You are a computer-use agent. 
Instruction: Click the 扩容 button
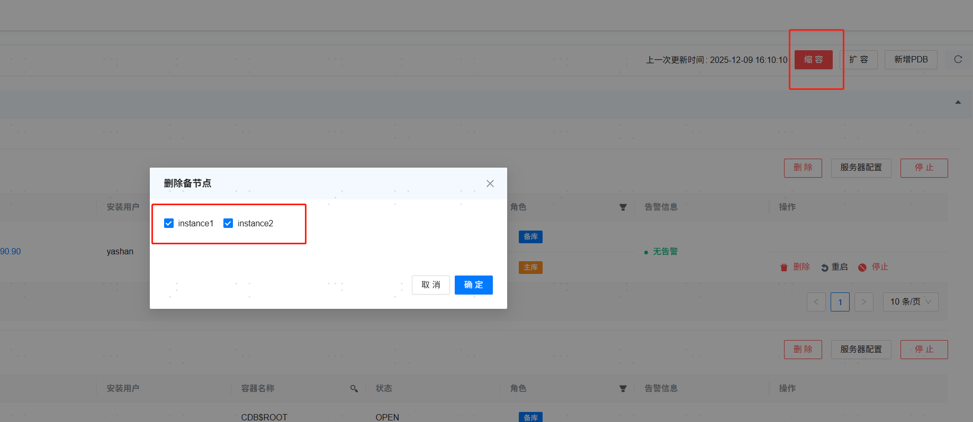[858, 60]
